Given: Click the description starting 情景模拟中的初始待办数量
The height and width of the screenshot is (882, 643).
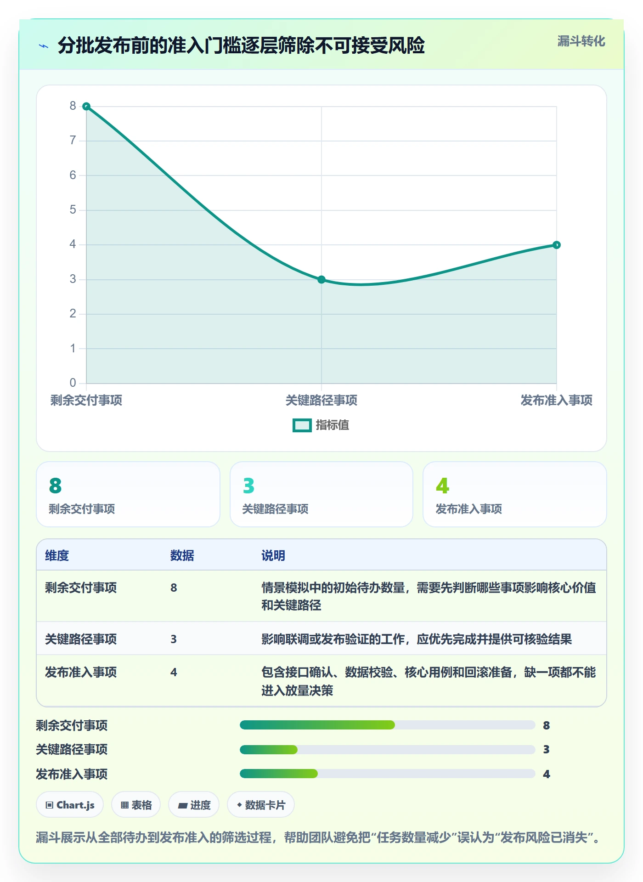Looking at the screenshot, I should coord(429,596).
